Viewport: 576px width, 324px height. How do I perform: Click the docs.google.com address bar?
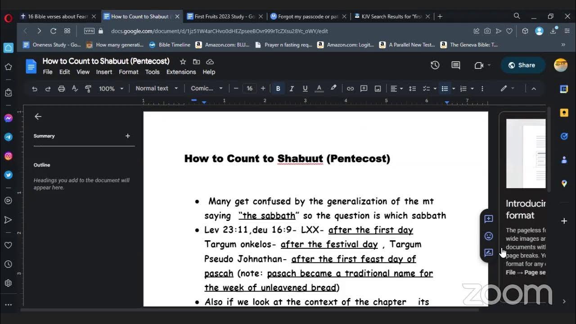tap(219, 31)
